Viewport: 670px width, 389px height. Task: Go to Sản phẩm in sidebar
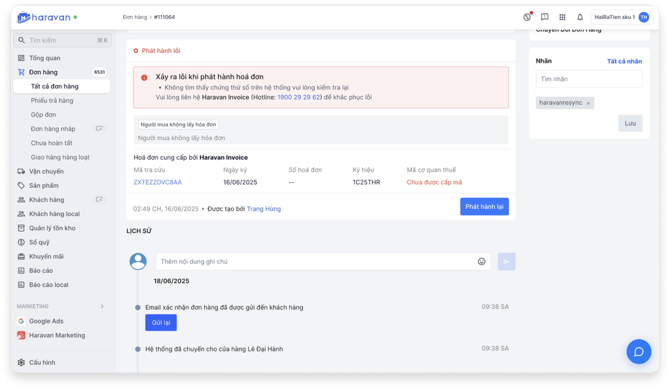pyautogui.click(x=44, y=185)
